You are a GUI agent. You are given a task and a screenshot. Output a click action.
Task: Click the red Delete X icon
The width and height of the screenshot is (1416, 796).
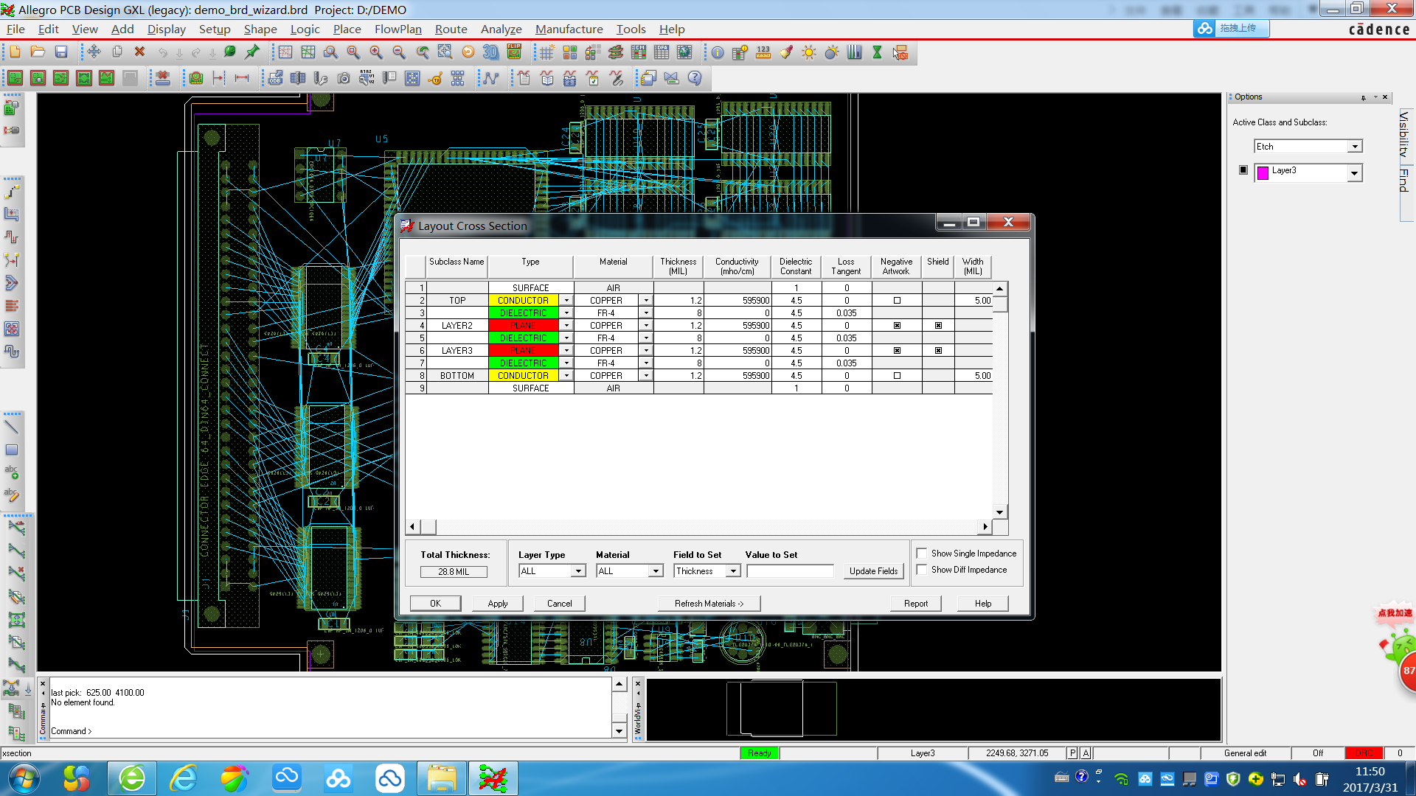click(x=139, y=52)
